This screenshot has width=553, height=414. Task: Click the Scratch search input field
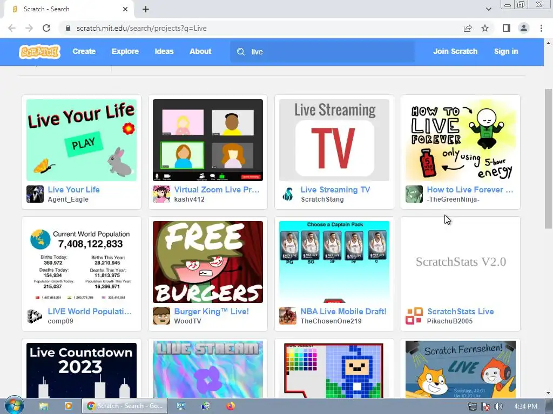322,52
